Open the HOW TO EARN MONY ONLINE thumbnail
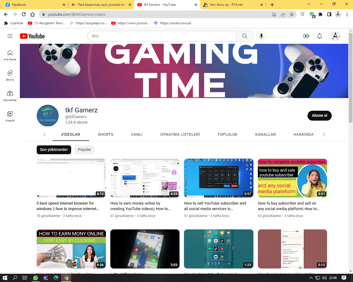353x282 pixels. click(x=71, y=249)
